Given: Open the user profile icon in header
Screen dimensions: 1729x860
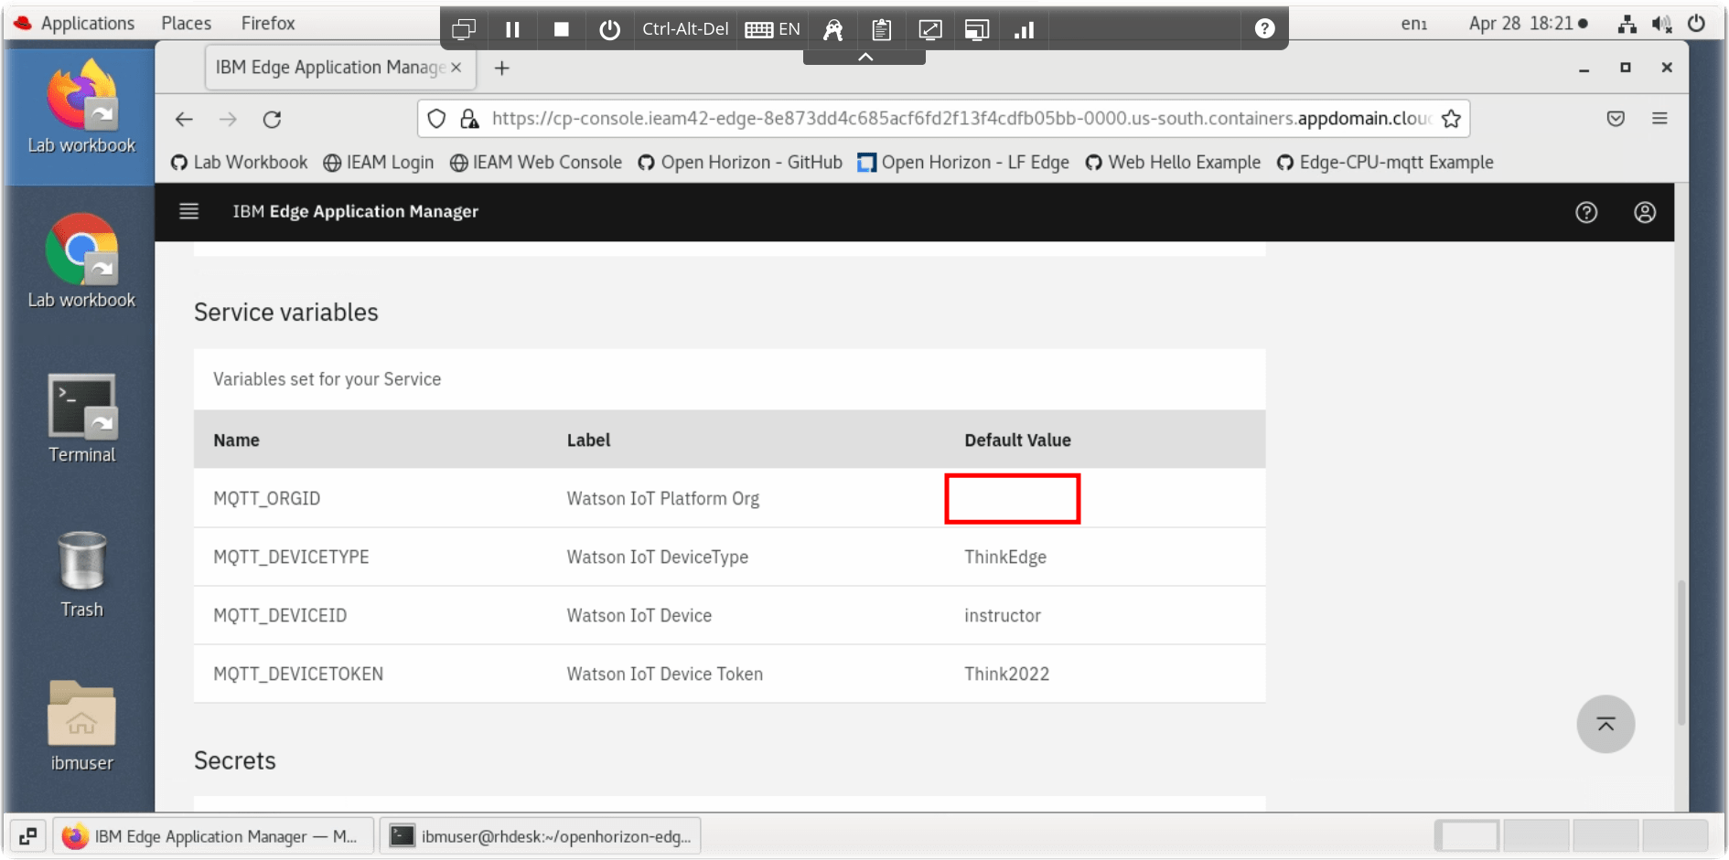Looking at the screenshot, I should (x=1645, y=212).
